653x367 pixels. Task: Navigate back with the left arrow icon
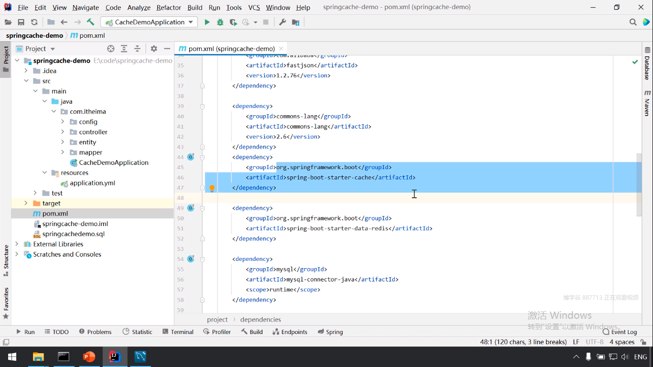click(64, 22)
